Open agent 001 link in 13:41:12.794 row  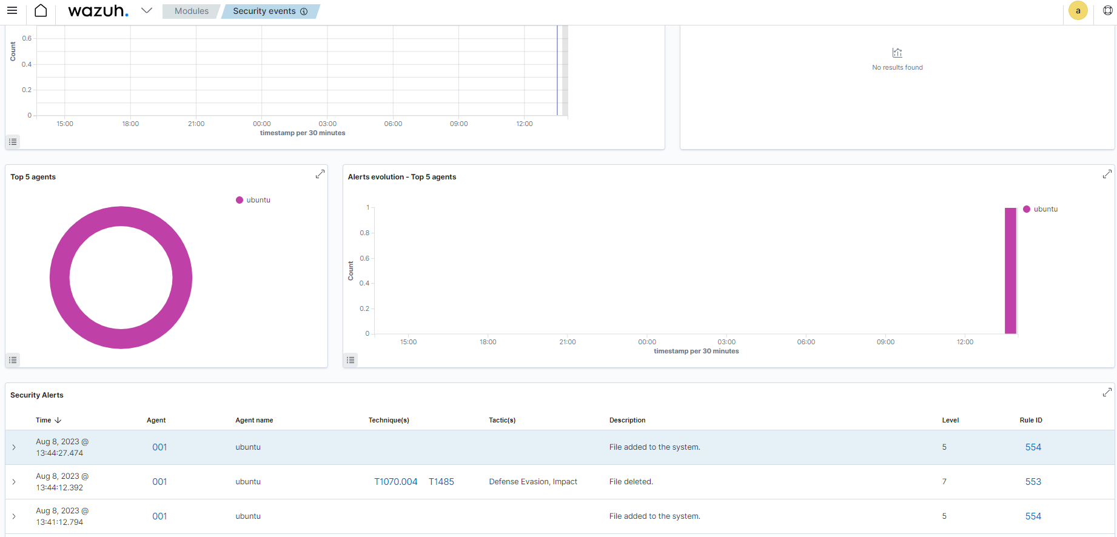[159, 516]
